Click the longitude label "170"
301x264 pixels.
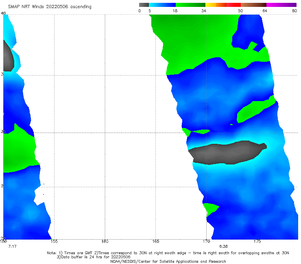point(206,241)
